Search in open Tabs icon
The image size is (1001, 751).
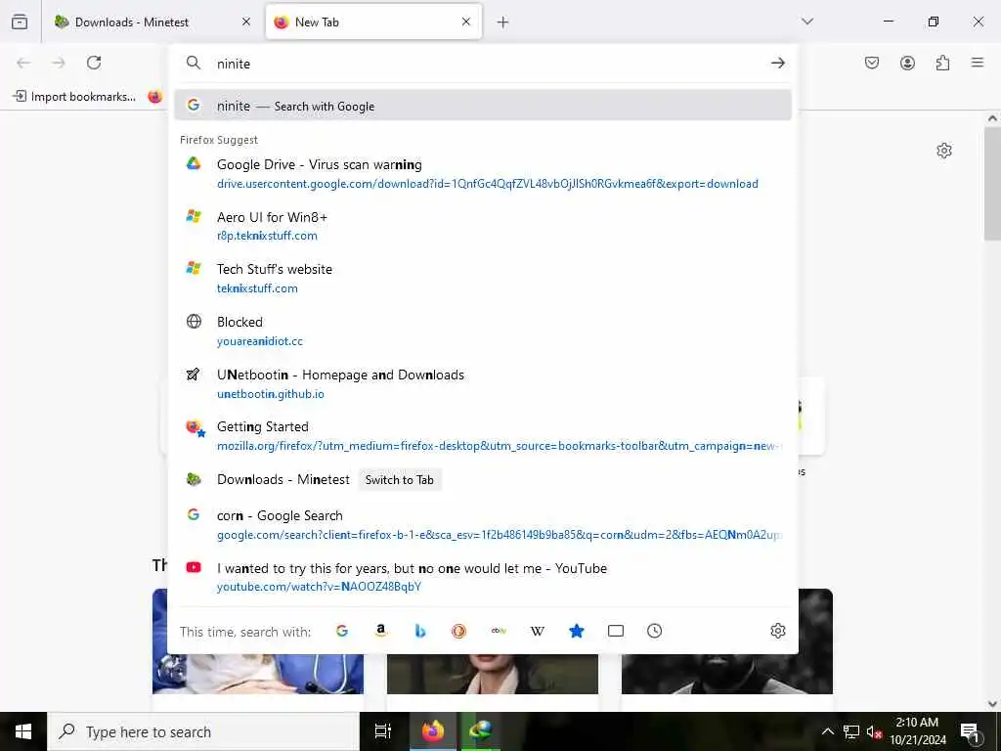pos(616,631)
